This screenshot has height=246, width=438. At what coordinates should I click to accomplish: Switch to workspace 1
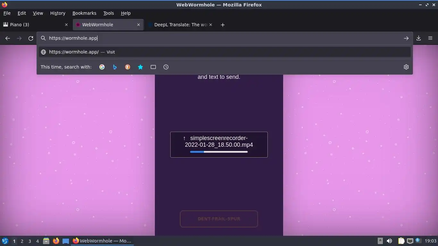[x=14, y=241]
